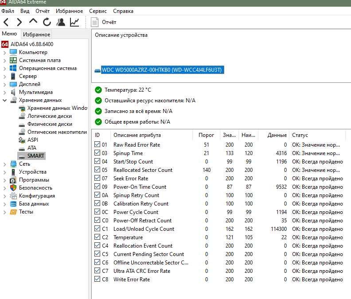Select the SMART tree item
This screenshot has width=351, height=299.
pyautogui.click(x=31, y=156)
